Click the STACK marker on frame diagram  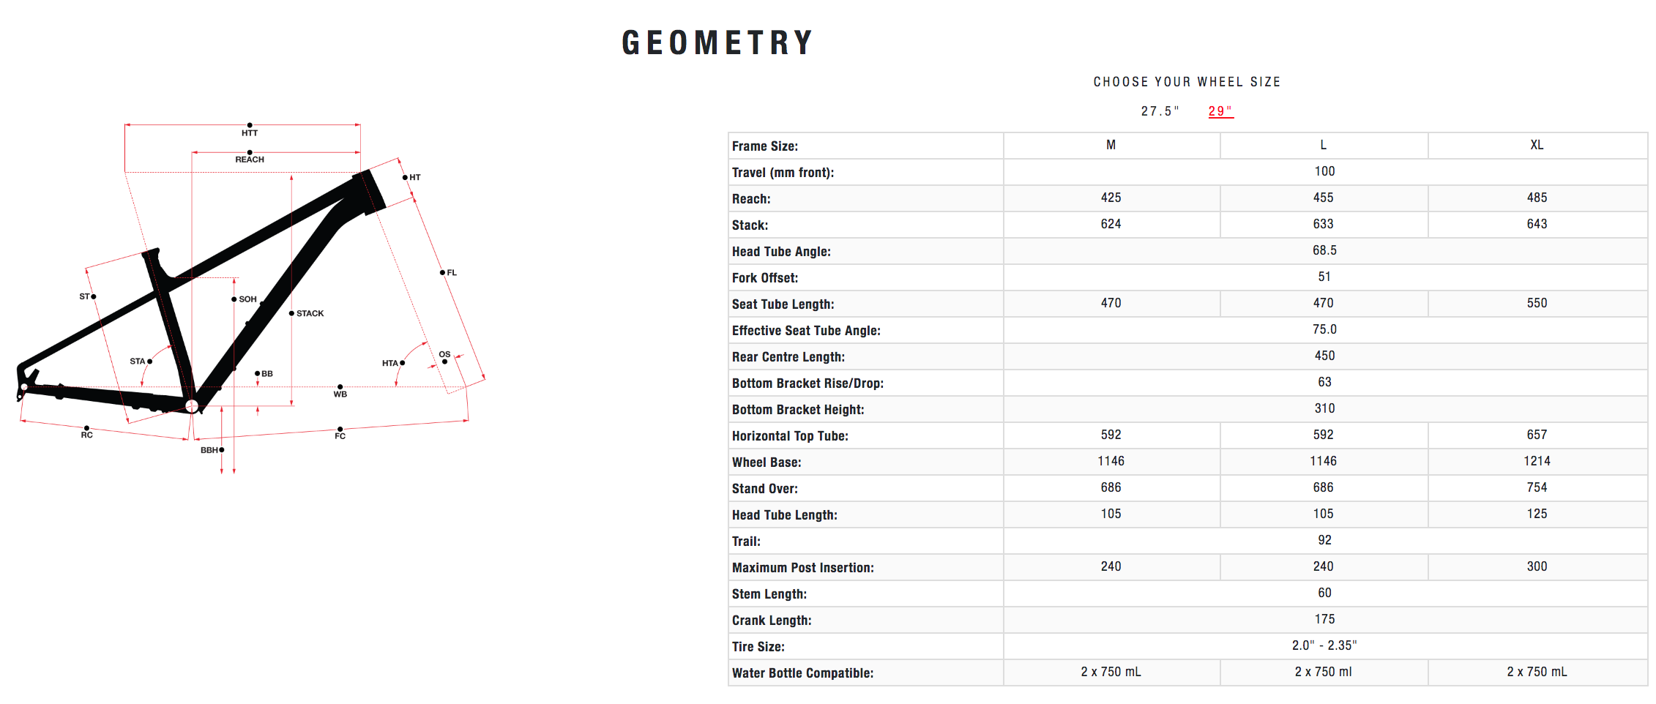tap(292, 313)
